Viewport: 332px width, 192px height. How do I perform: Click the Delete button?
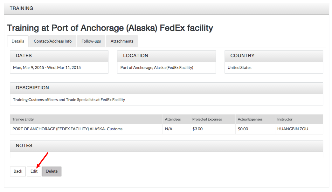(x=52, y=171)
